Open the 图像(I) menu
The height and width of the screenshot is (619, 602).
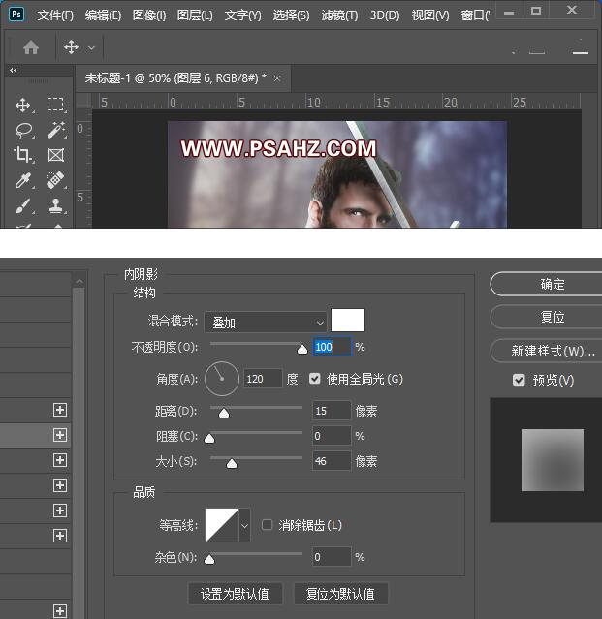pyautogui.click(x=149, y=15)
